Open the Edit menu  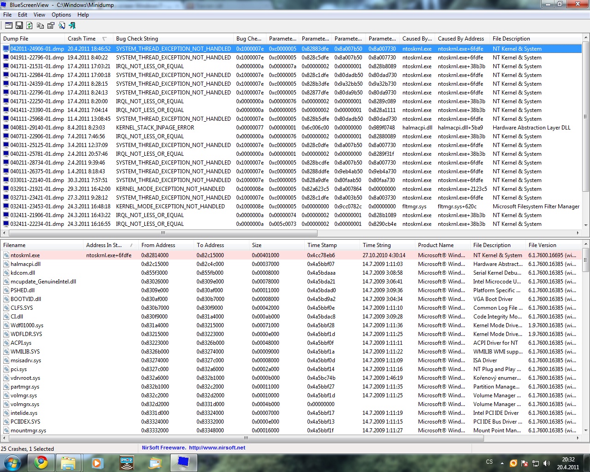tap(23, 15)
